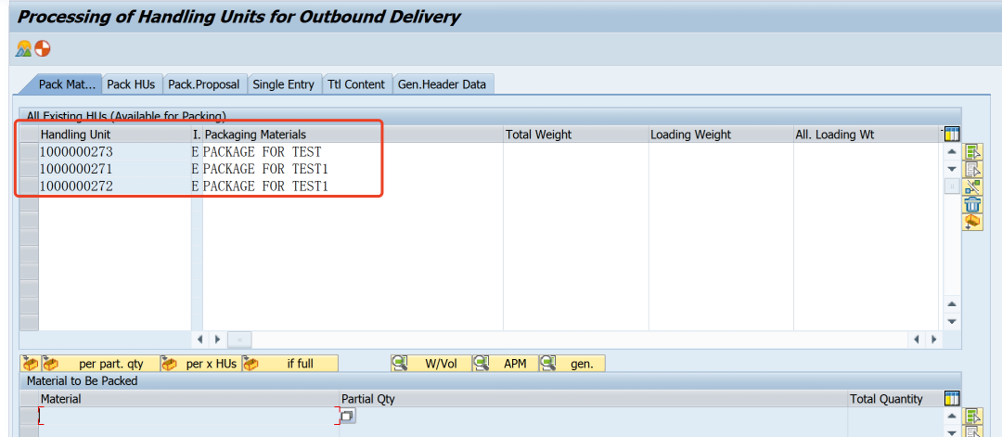Open table settings for Material to Be Packed table
The height and width of the screenshot is (437, 1002).
(952, 399)
